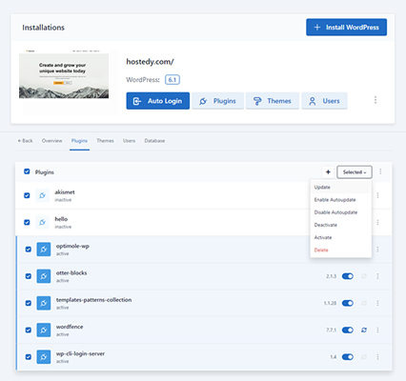Choose Enable Autoupdate from the menu
The width and height of the screenshot is (406, 381).
coord(340,200)
